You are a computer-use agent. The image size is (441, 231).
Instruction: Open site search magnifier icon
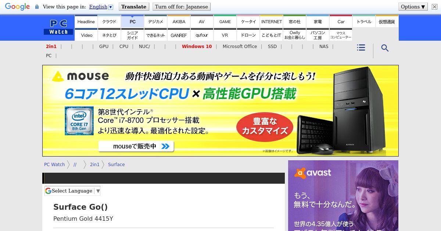click(385, 48)
